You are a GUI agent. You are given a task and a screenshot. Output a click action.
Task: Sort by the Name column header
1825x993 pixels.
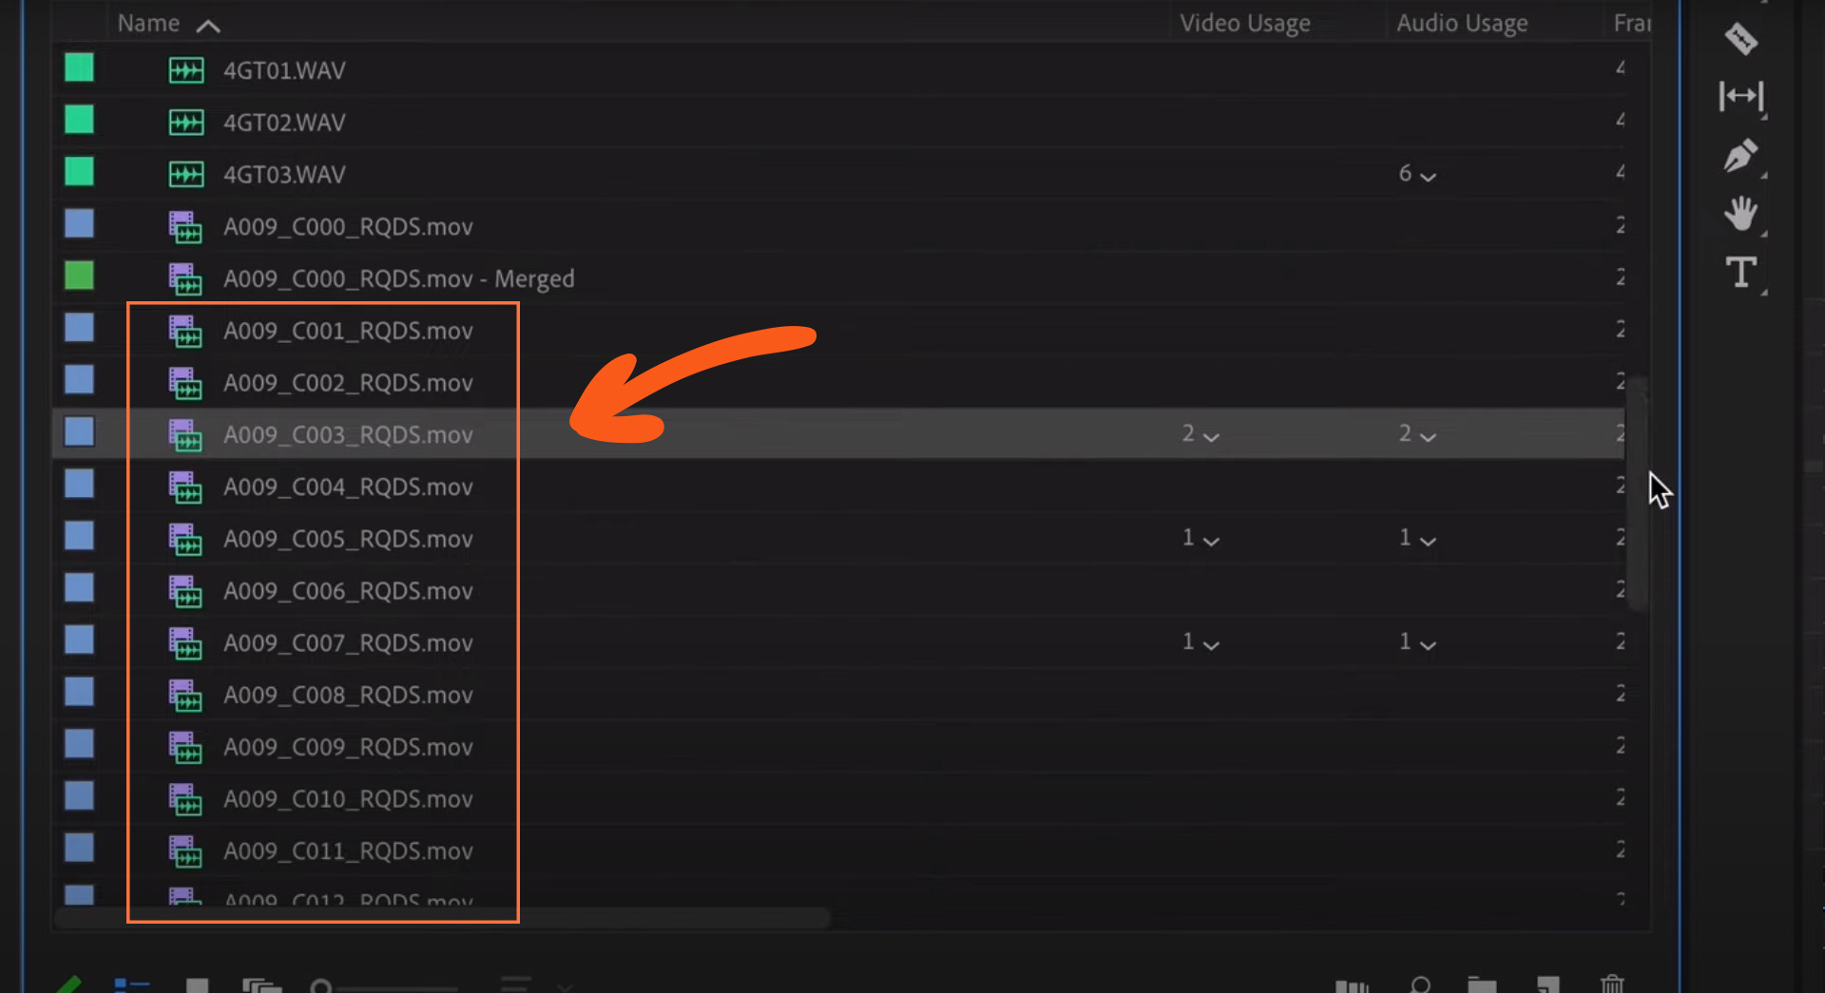148,23
